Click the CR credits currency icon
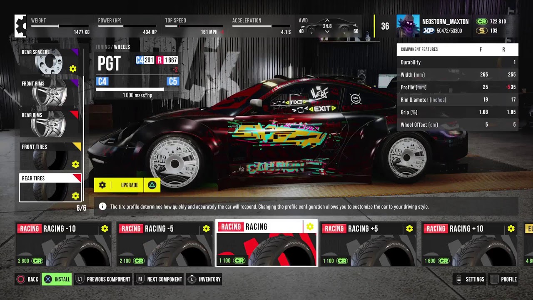The height and width of the screenshot is (300, 533). 482,22
